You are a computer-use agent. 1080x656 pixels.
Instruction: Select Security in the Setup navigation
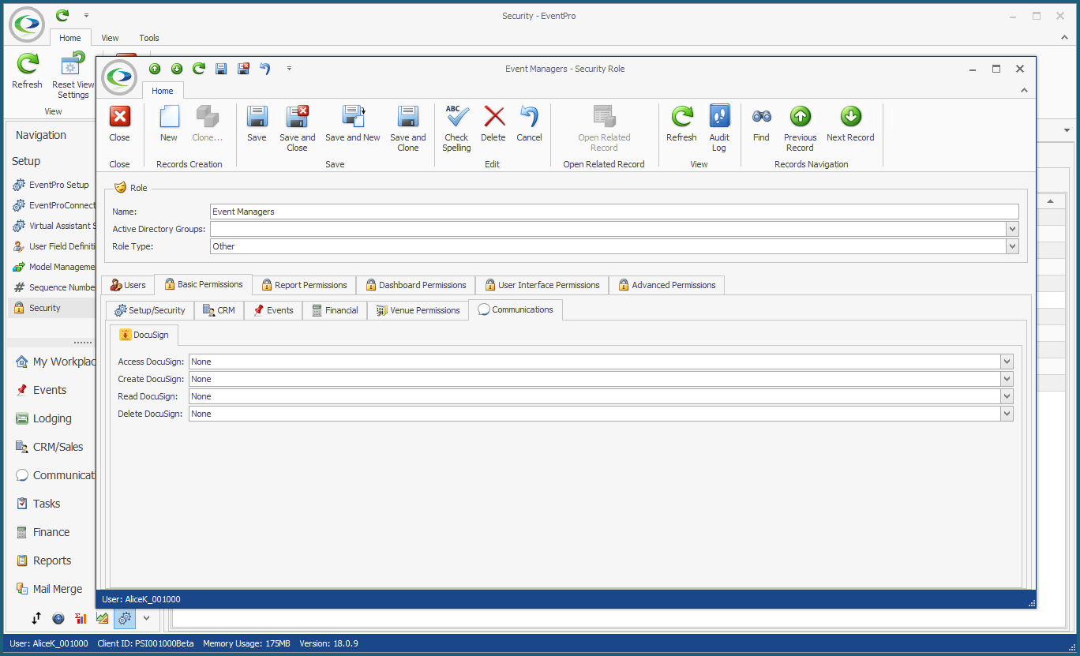[x=51, y=308]
